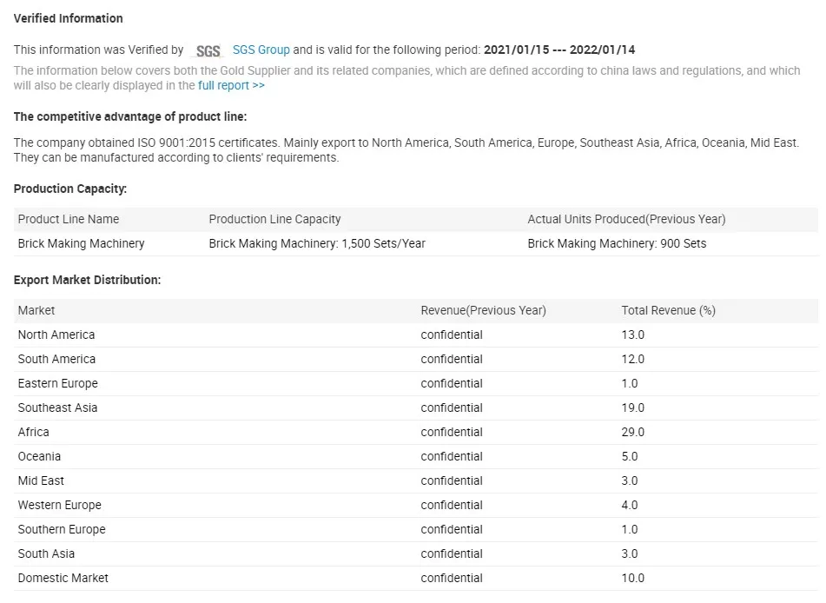Select the North America market row
Image resolution: width=826 pixels, height=603 pixels.
pos(56,335)
